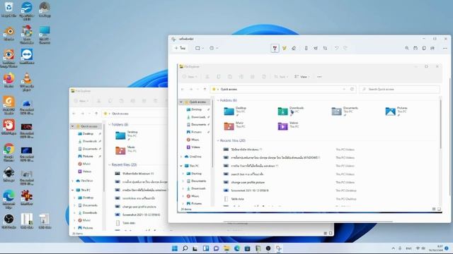
Task: Open New dropdown in background File Explorer
Action: 81,101
